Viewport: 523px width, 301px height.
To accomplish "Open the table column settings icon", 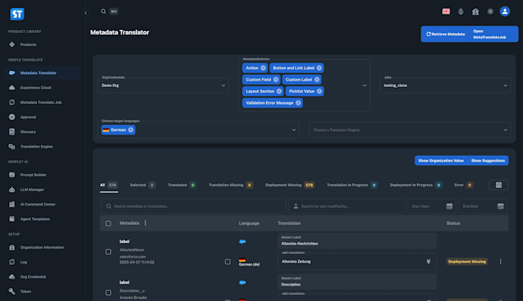I will click(x=498, y=185).
